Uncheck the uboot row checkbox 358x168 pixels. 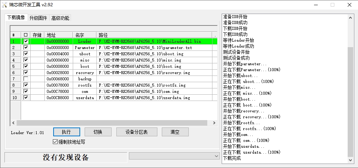[26, 54]
